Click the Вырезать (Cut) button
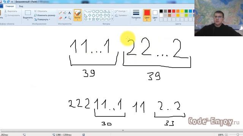Image resolution: width=243 pixels, height=136 pixels. [11, 11]
